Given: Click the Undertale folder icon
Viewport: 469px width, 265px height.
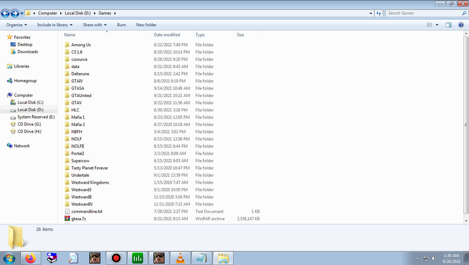Looking at the screenshot, I should coord(67,175).
